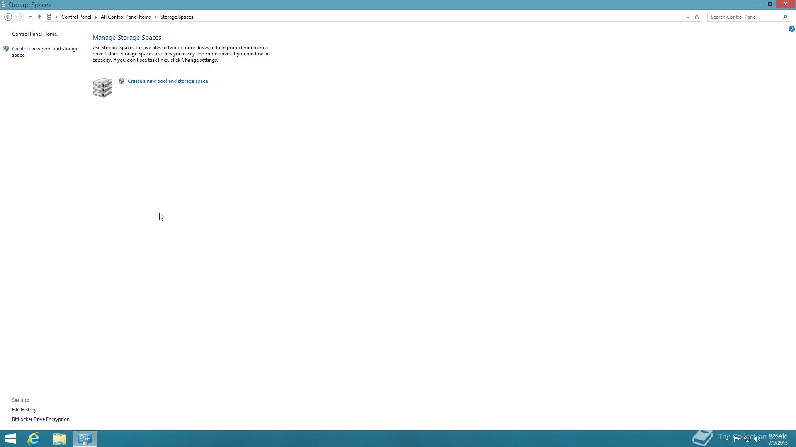This screenshot has height=447, width=796.
Task: Open BitLocker Drive Encryption link
Action: pyautogui.click(x=41, y=419)
